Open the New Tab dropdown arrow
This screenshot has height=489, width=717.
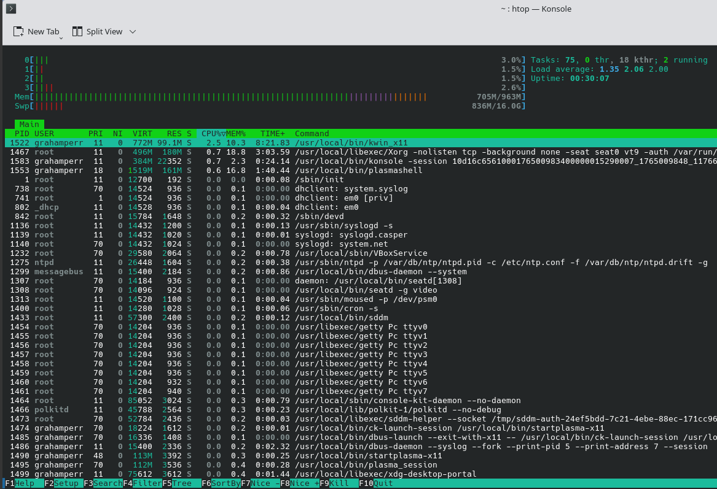point(61,38)
